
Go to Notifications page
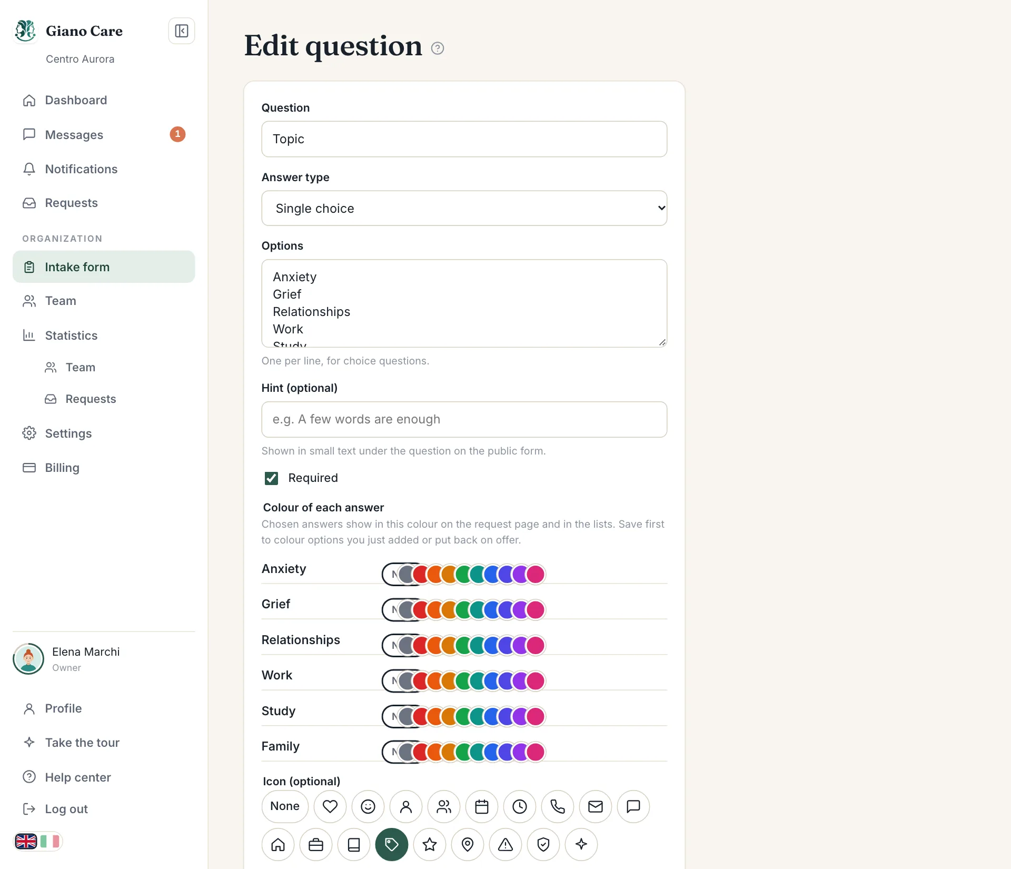pos(104,169)
